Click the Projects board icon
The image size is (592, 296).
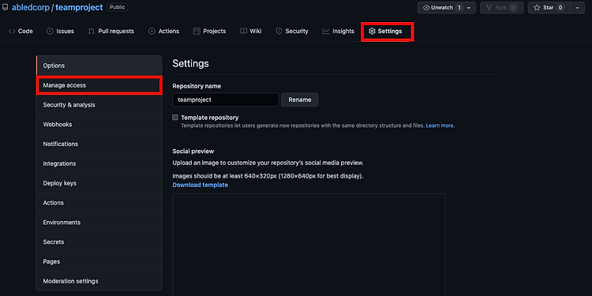[197, 32]
